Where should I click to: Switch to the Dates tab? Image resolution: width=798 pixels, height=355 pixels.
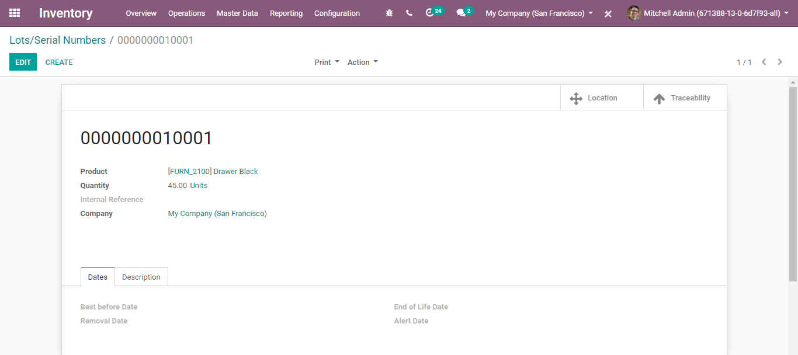click(98, 277)
